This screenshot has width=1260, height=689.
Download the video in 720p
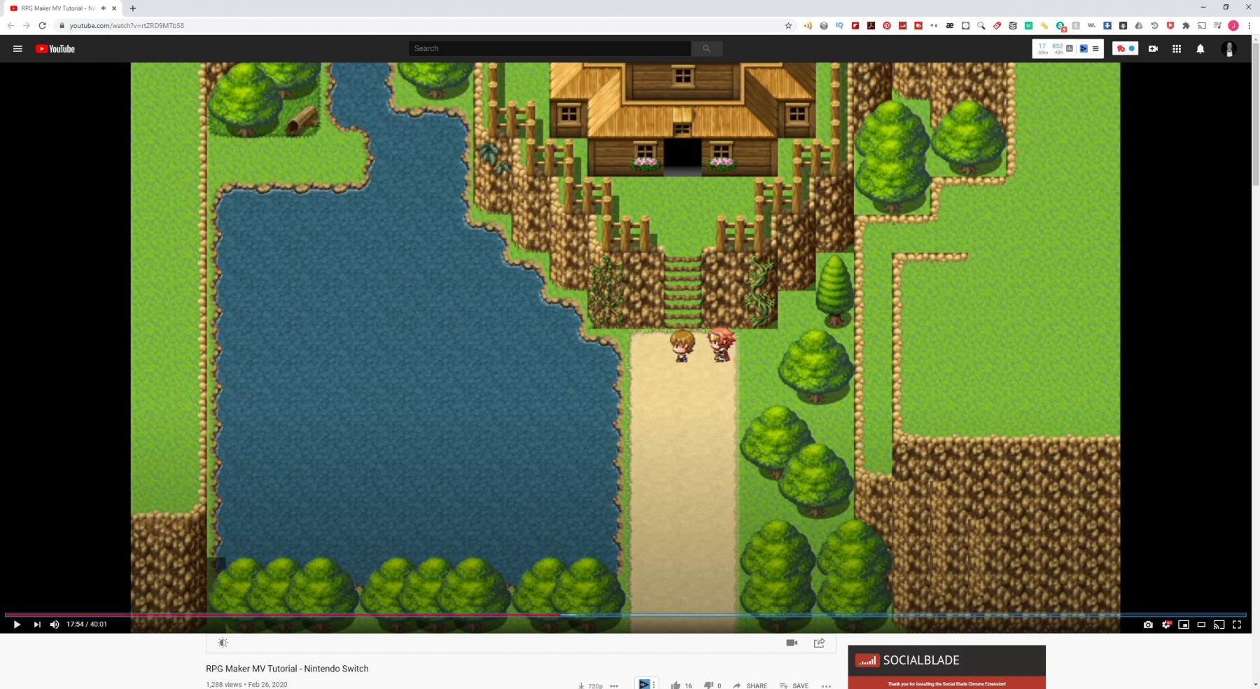[x=590, y=686]
